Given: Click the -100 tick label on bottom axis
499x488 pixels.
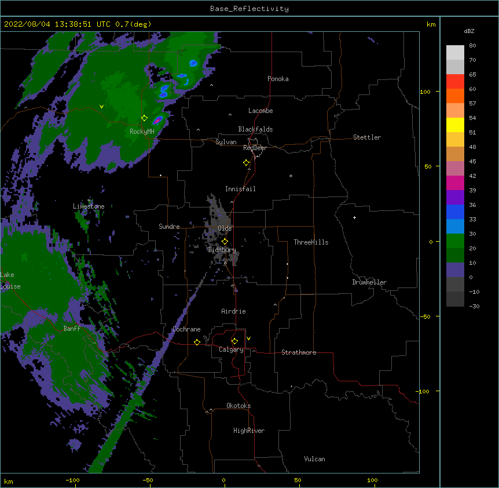Looking at the screenshot, I should pos(72,480).
